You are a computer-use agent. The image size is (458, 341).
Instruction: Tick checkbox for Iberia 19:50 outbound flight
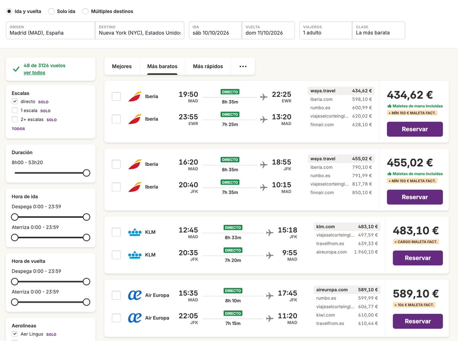[x=116, y=97]
